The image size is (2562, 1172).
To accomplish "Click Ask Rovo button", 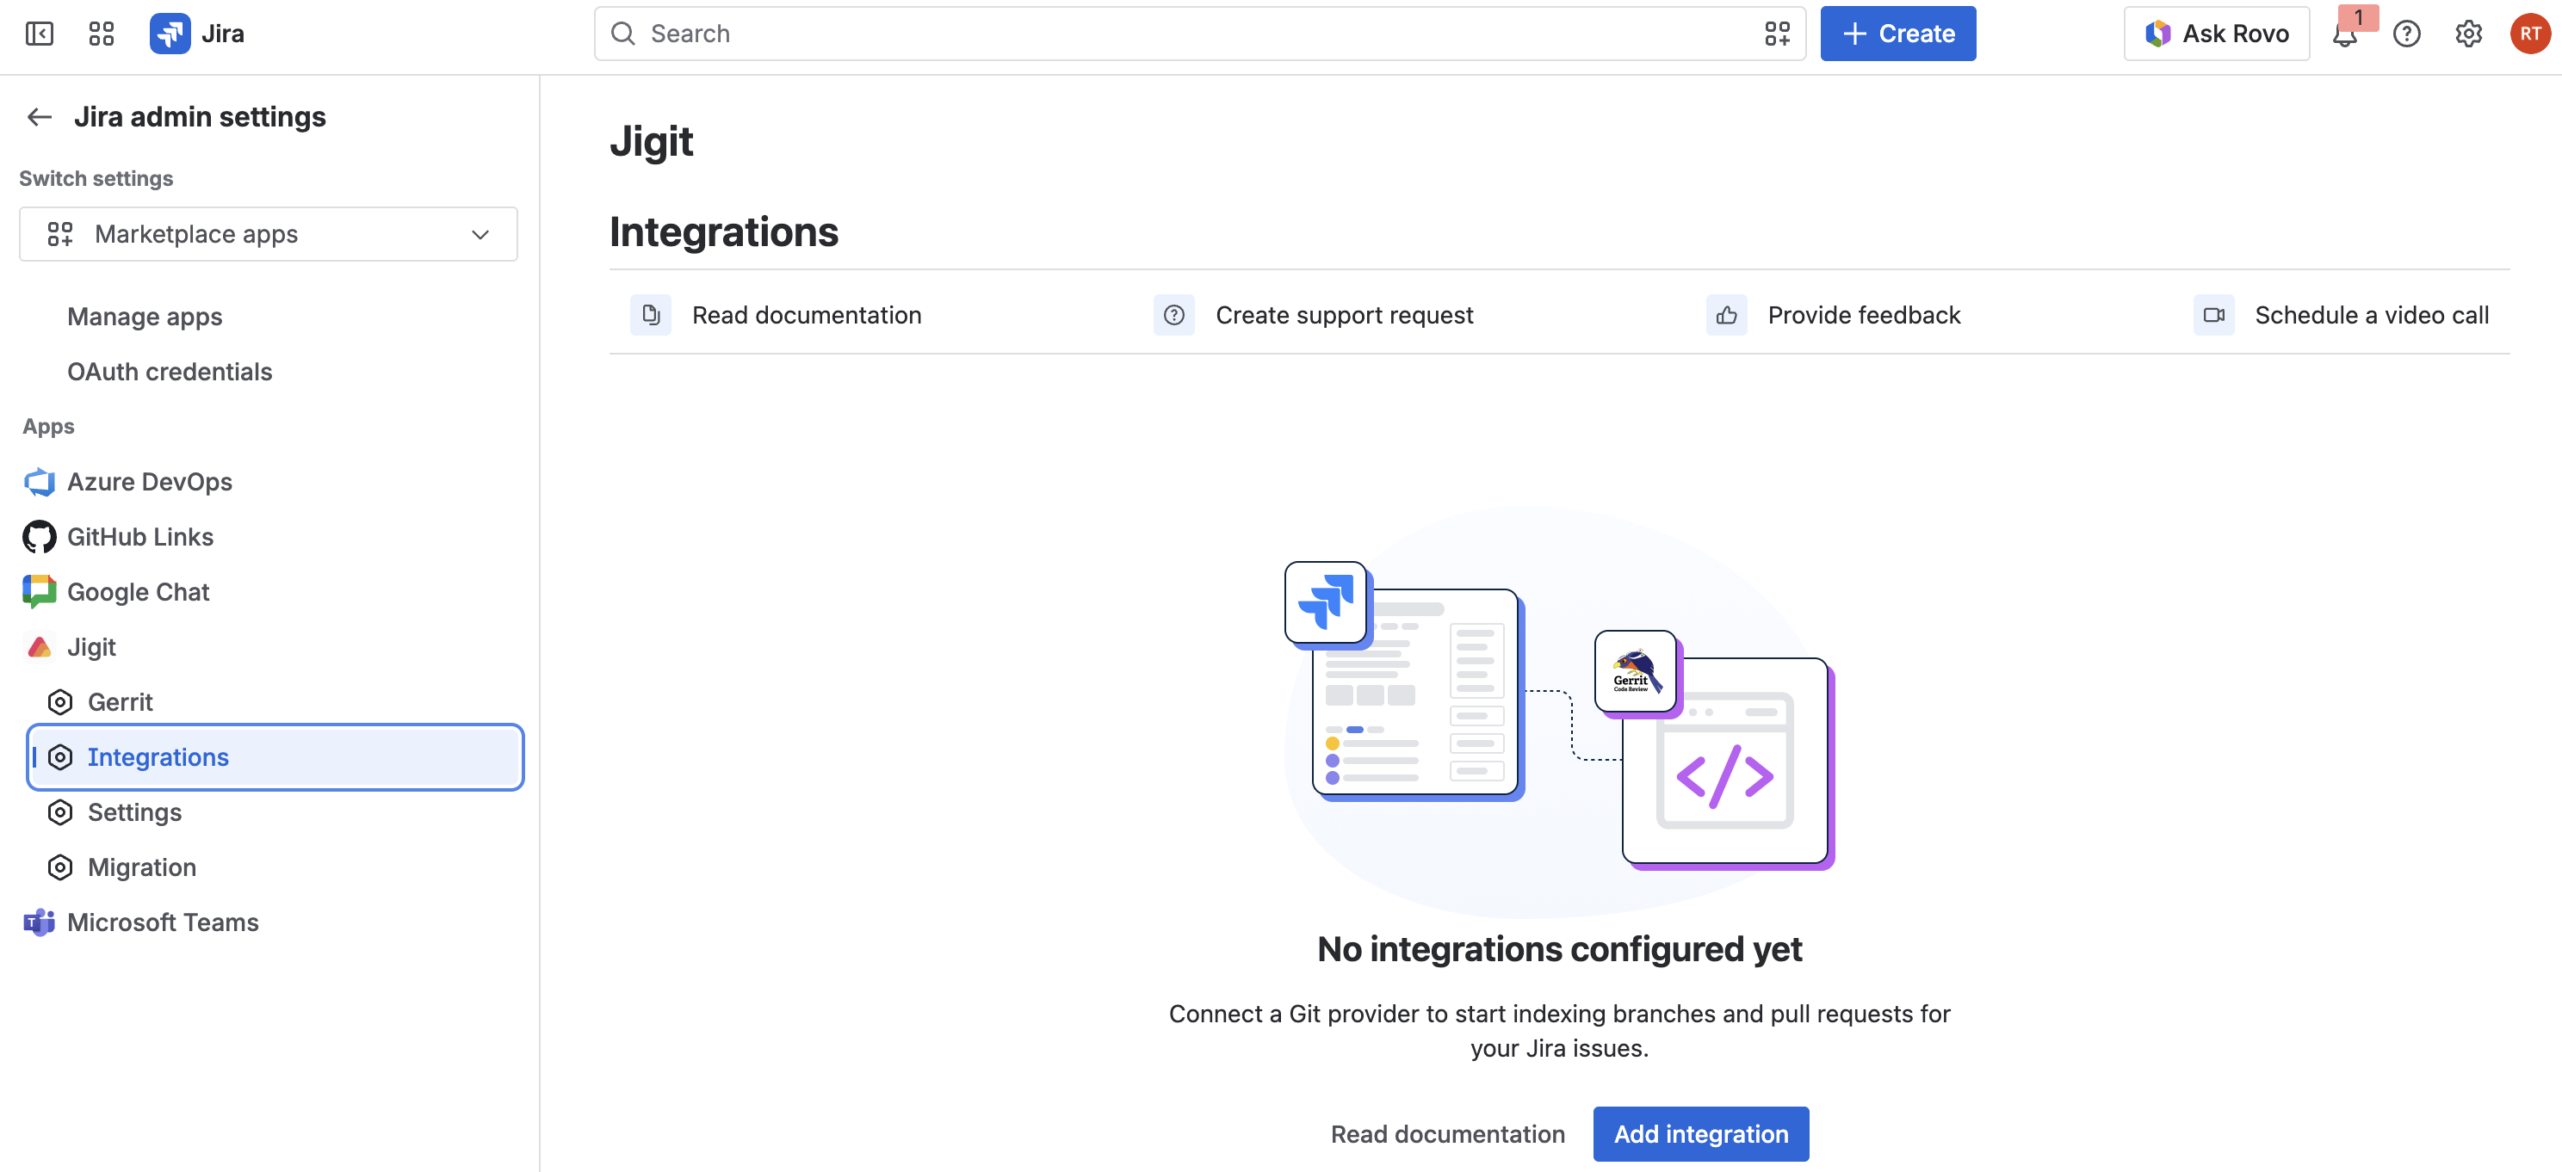I will [x=2217, y=34].
